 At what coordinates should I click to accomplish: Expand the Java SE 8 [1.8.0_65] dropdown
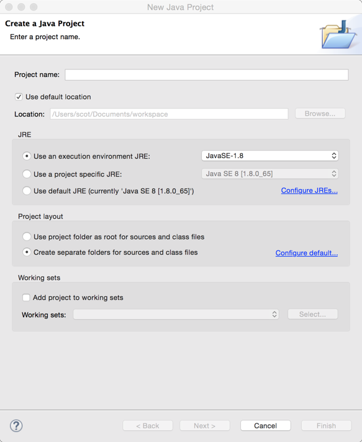coord(270,174)
